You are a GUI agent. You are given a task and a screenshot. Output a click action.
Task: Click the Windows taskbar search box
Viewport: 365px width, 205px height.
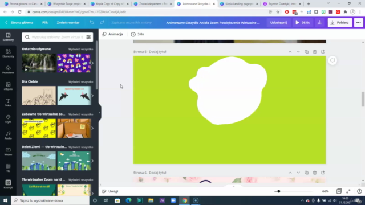[50, 200]
